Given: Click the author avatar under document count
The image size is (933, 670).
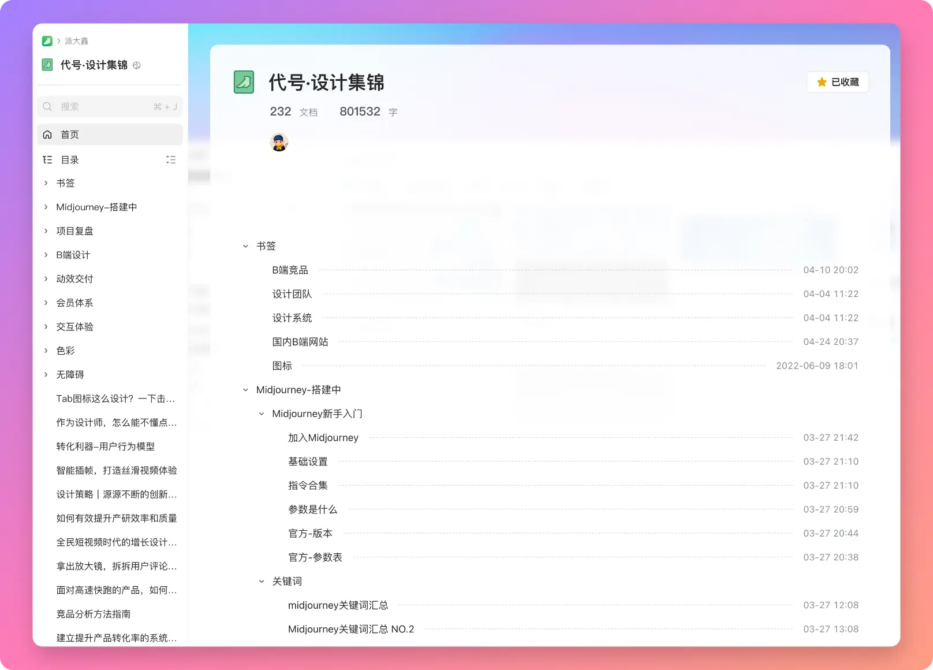Looking at the screenshot, I should point(279,142).
